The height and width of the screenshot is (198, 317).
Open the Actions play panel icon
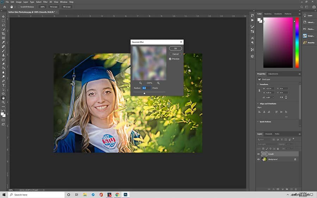(x=252, y=20)
